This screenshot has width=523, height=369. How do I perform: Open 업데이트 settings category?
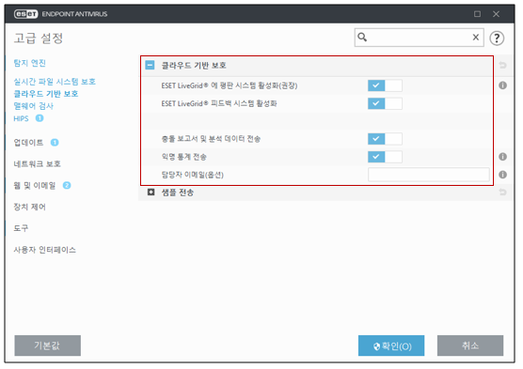(28, 143)
